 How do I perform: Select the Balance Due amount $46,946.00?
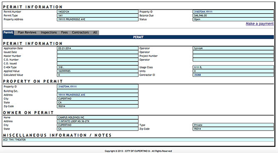(x=233, y=16)
